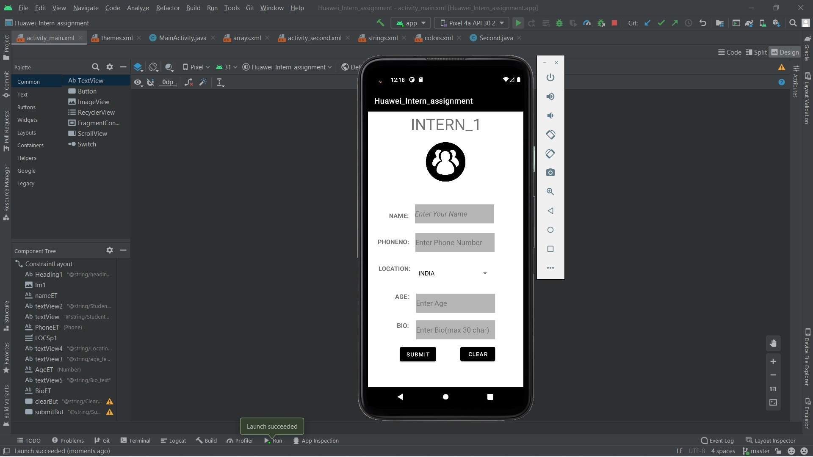Open Pixel 4a API 30 device dropdown
813x457 pixels.
(472, 23)
